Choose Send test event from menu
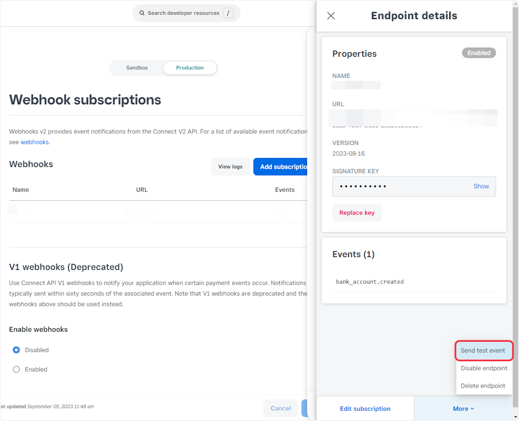The image size is (519, 421). [483, 350]
